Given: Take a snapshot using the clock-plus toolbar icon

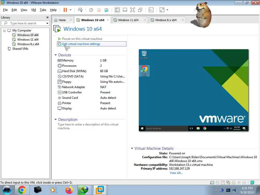Looking at the screenshot, I should 91,10.
